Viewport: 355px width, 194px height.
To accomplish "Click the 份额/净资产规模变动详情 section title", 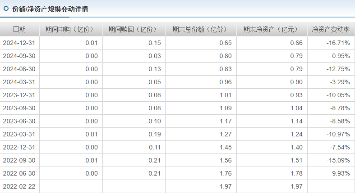I will click(x=50, y=9).
